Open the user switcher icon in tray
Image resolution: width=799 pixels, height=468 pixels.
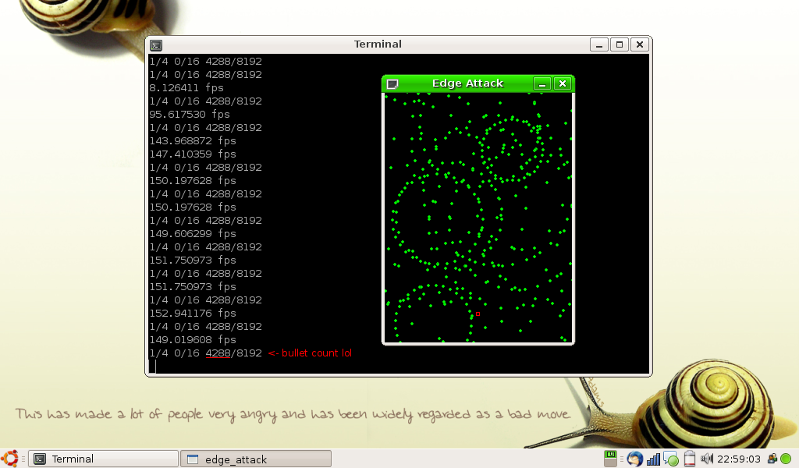[x=772, y=459]
